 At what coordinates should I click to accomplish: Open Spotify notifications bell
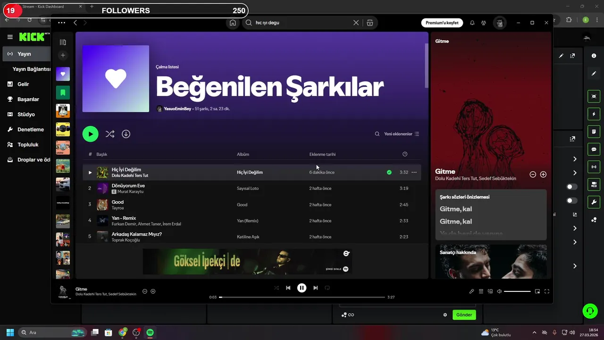point(472,23)
